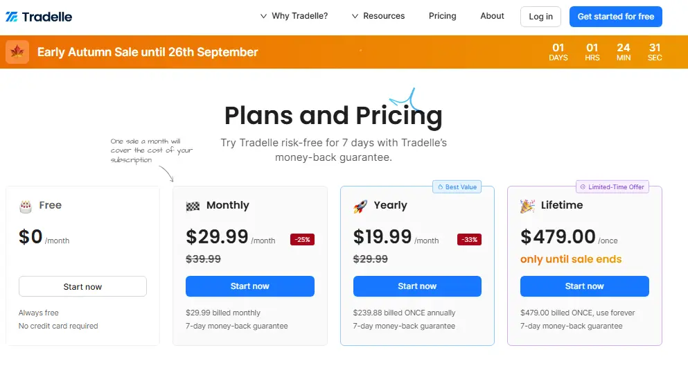Go to the About page
Viewport: 688px width, 375px height.
pyautogui.click(x=492, y=16)
